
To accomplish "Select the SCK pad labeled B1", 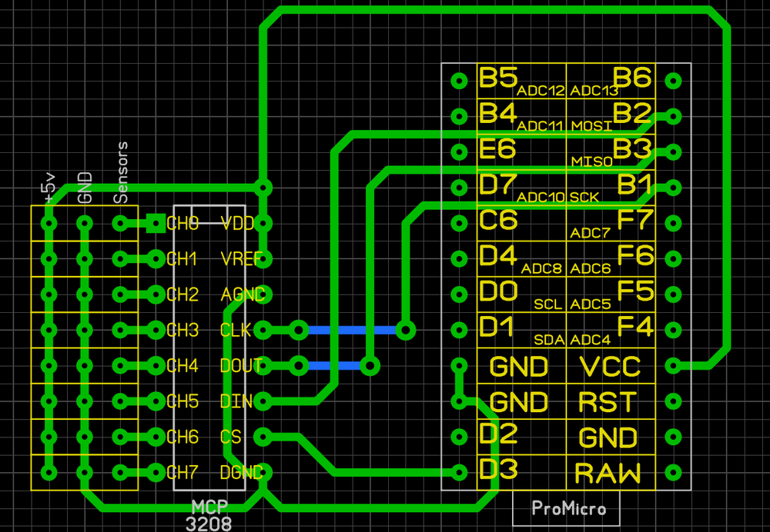I will pos(674,188).
